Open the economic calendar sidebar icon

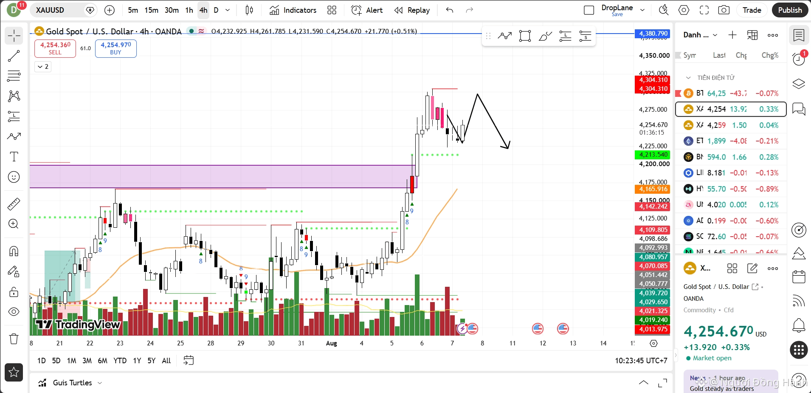tap(799, 277)
